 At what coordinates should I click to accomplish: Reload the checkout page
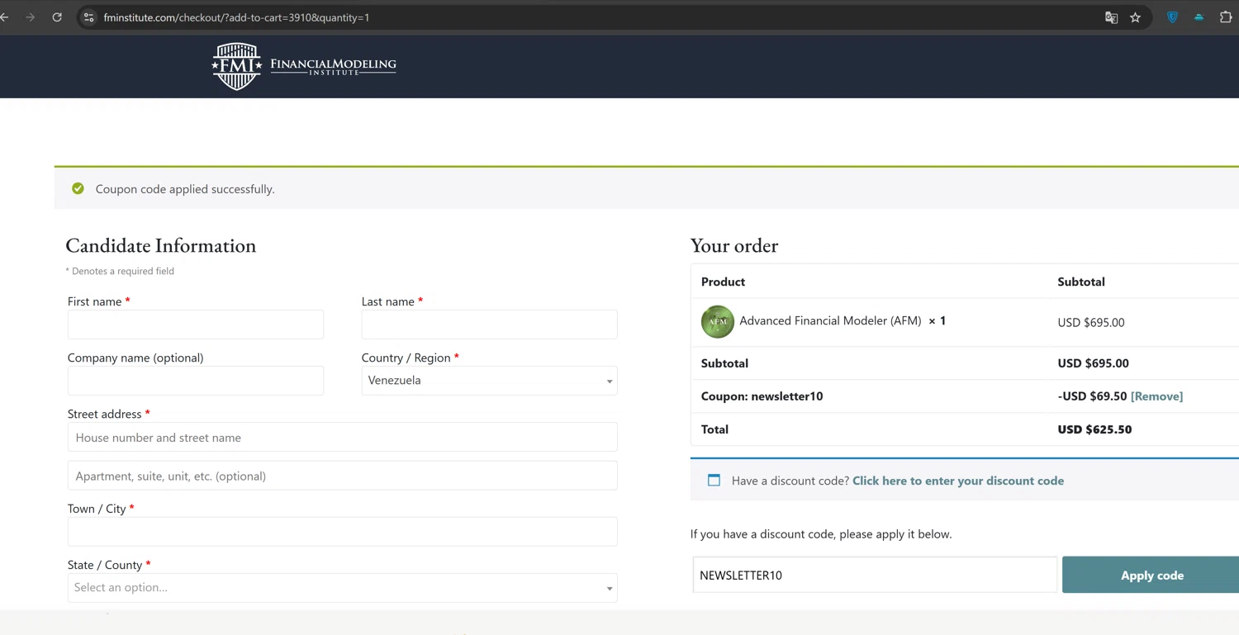(x=57, y=17)
